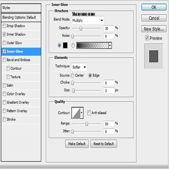Click the black glow color swatch
Viewport: 169px width, 169px height.
pyautogui.click(x=65, y=45)
